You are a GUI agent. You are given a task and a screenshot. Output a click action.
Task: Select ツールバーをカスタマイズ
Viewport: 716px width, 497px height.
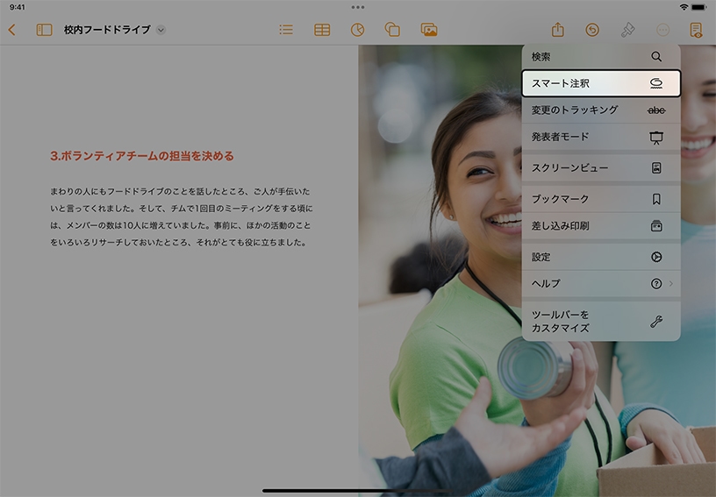pos(600,321)
